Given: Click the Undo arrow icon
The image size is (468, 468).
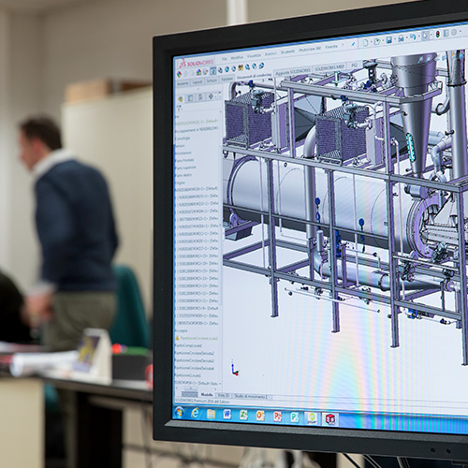Looking at the screenshot, I should [x=413, y=37].
